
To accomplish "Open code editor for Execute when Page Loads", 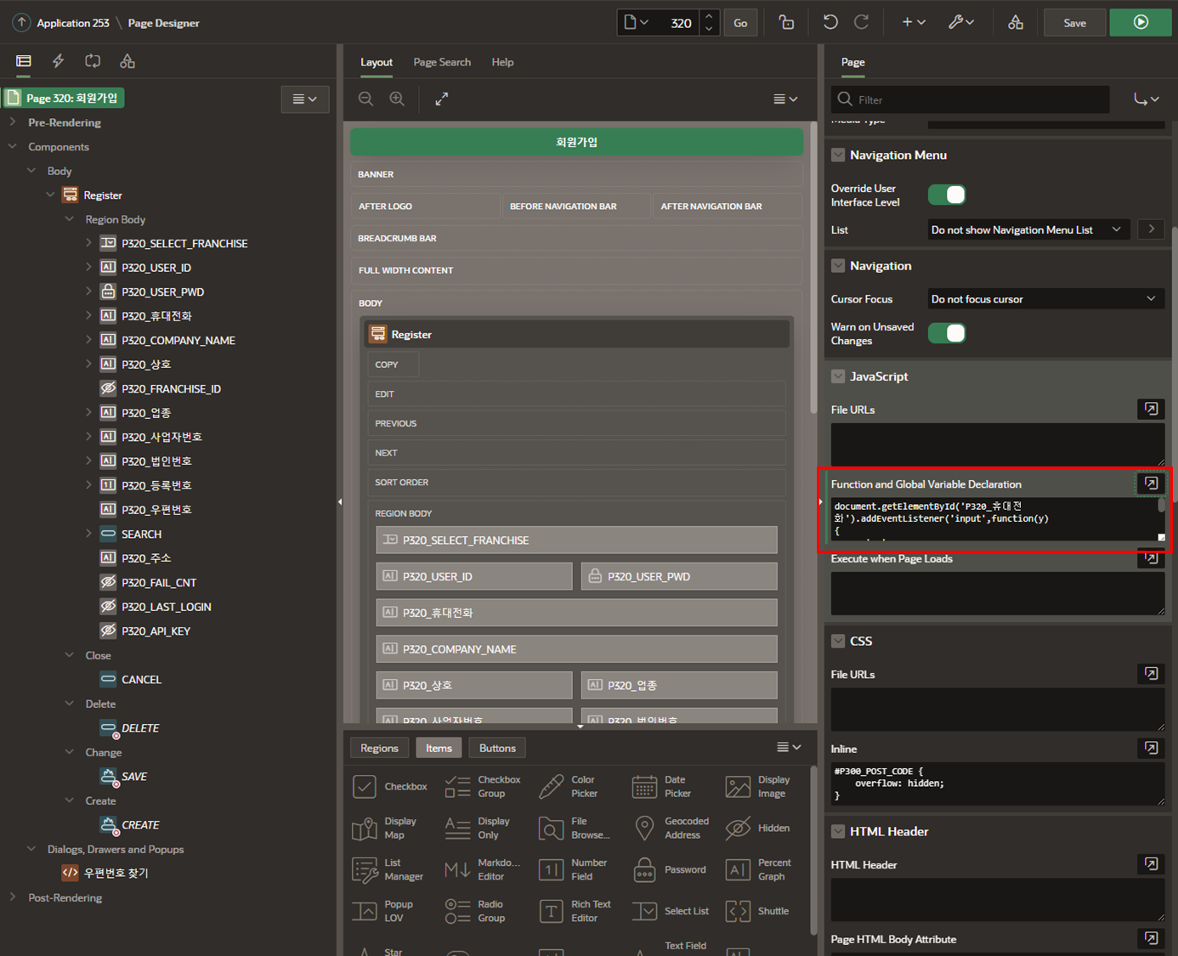I will coord(1151,558).
